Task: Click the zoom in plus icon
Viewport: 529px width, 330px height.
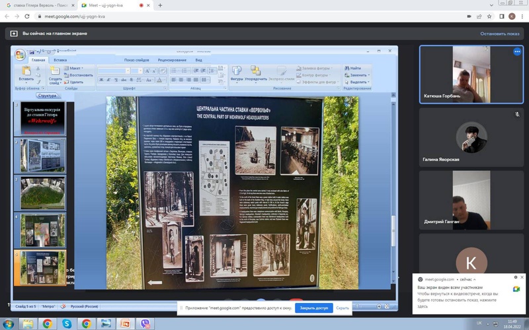Action: coord(379,306)
